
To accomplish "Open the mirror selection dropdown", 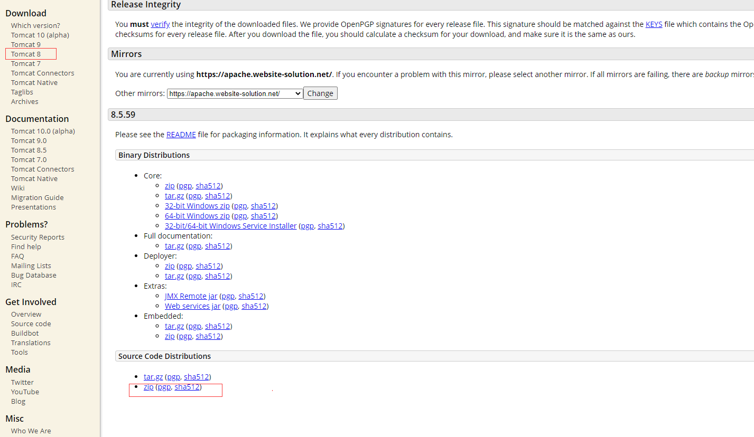I will coord(235,93).
